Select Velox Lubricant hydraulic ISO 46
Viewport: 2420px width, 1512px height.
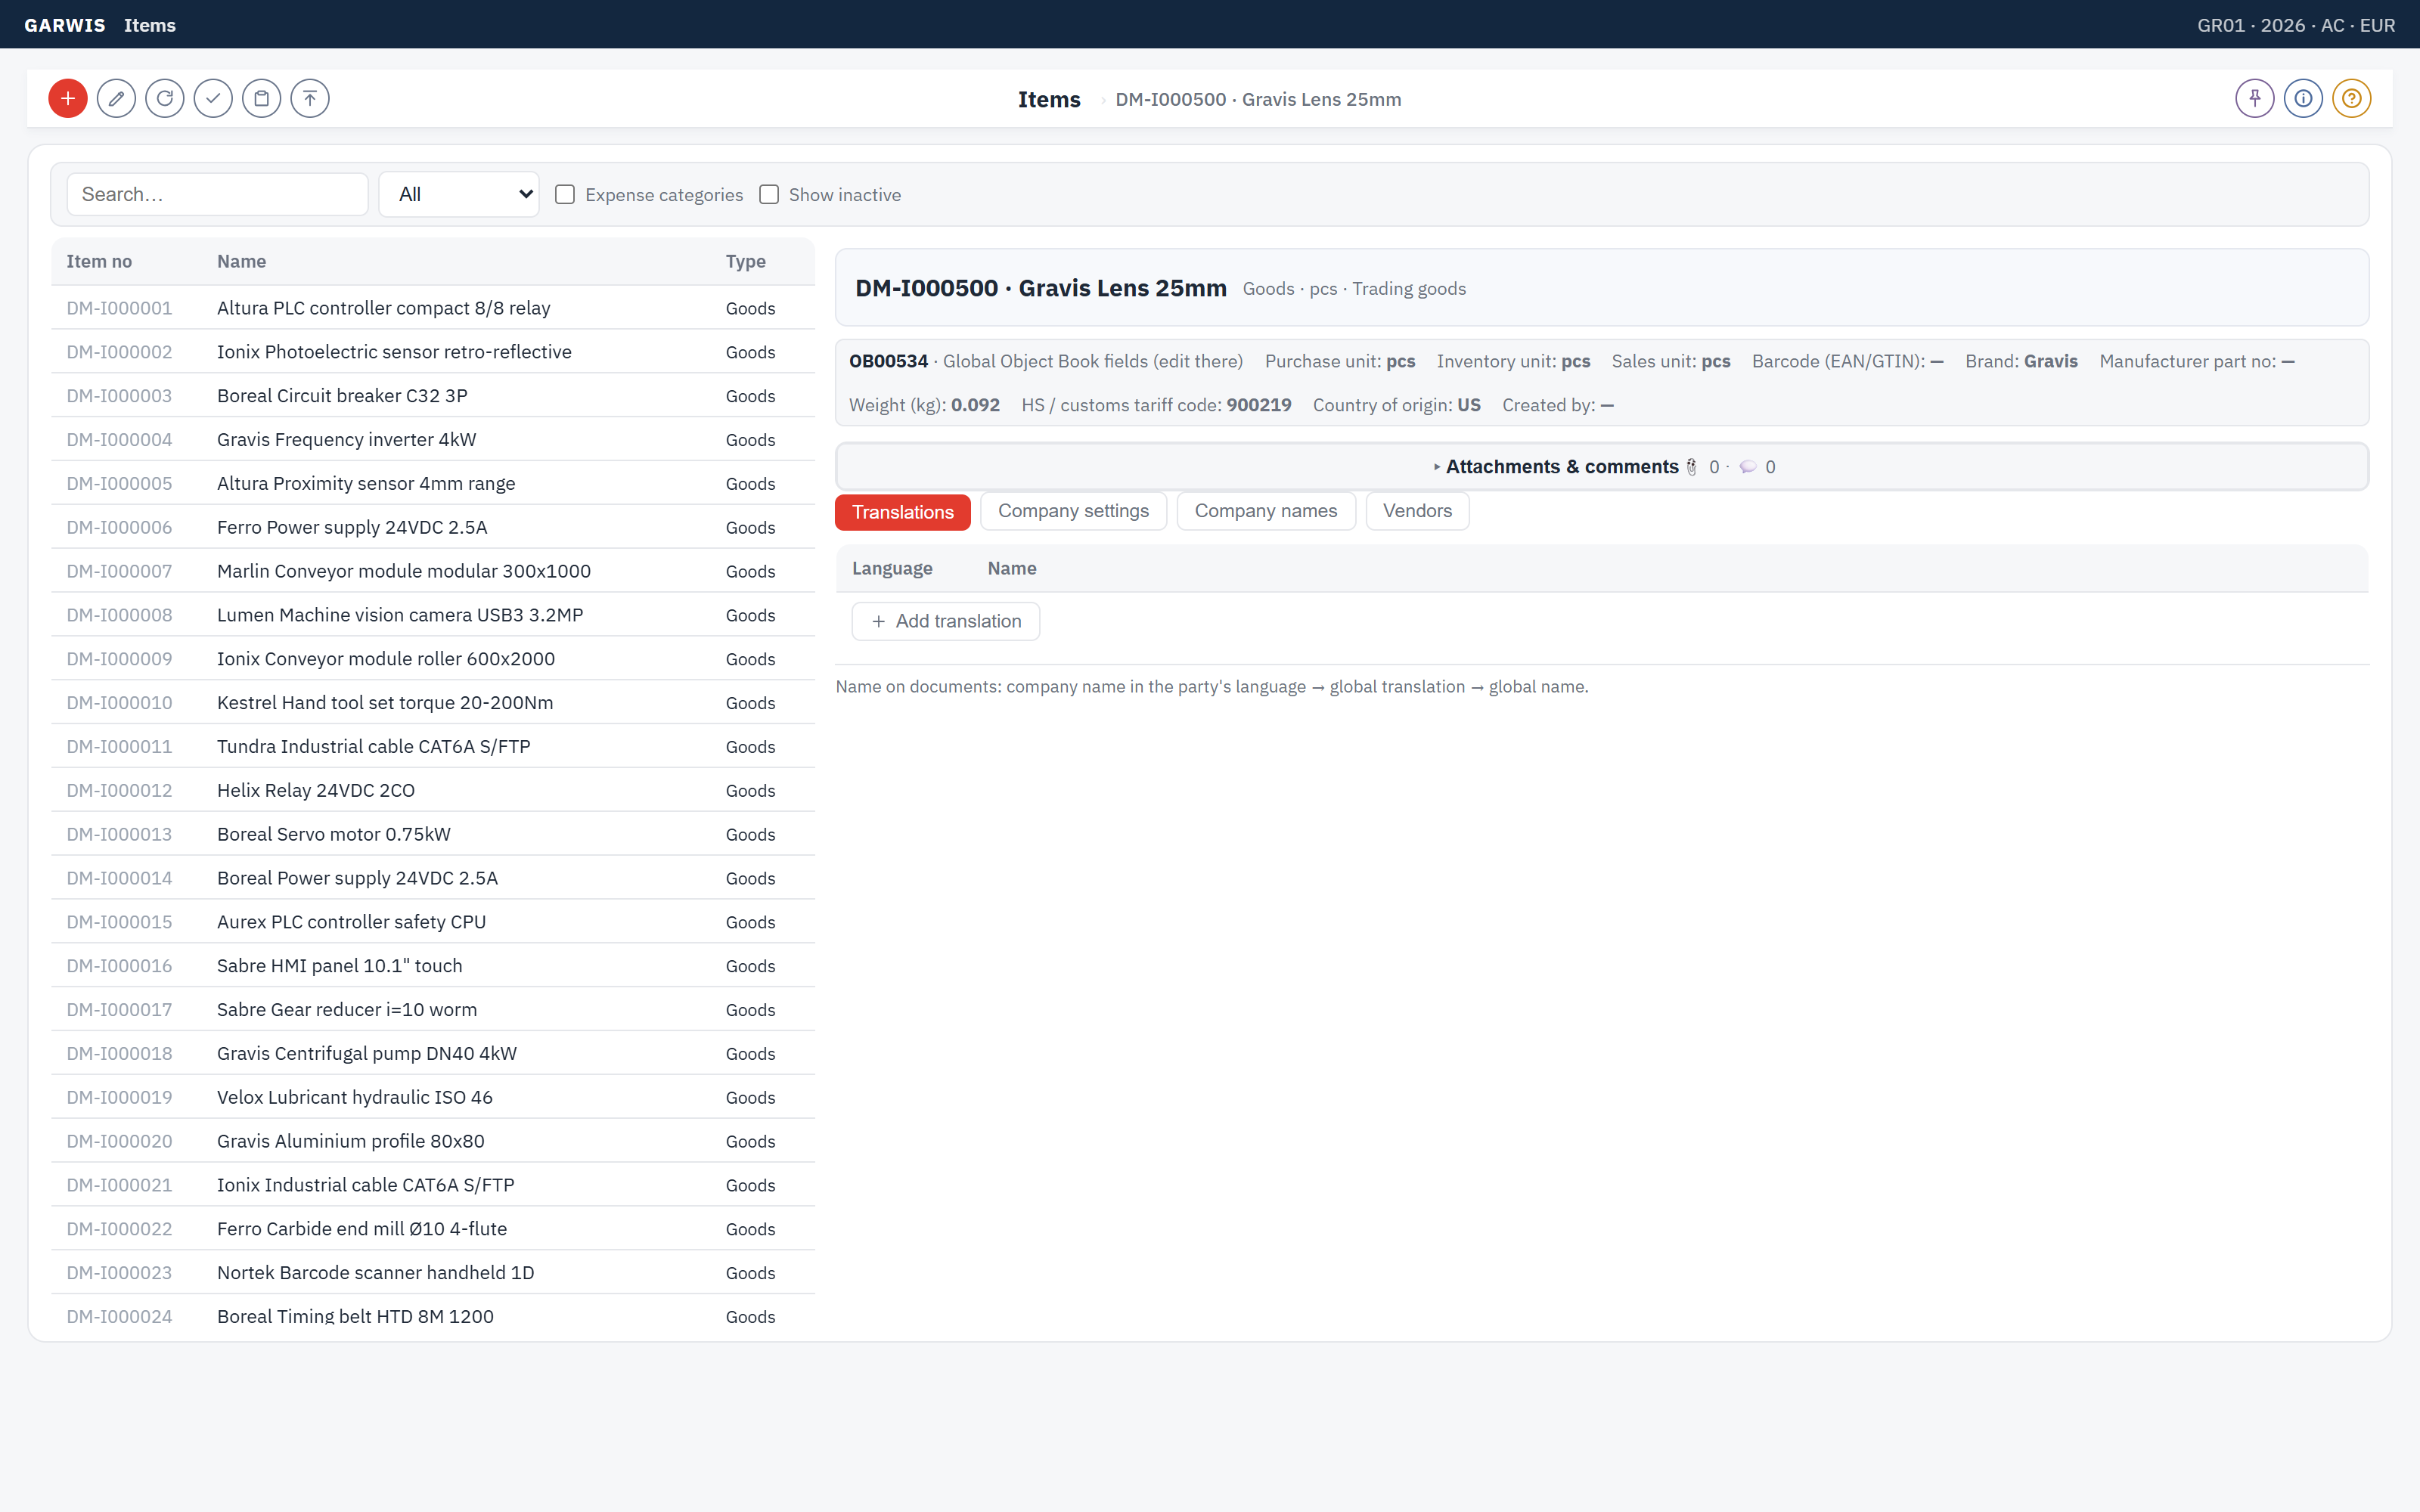[x=433, y=1097]
